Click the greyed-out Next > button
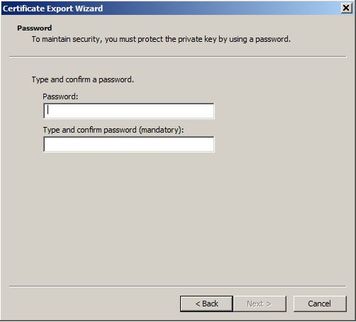Screen dimensions: 356x322 tap(260, 304)
